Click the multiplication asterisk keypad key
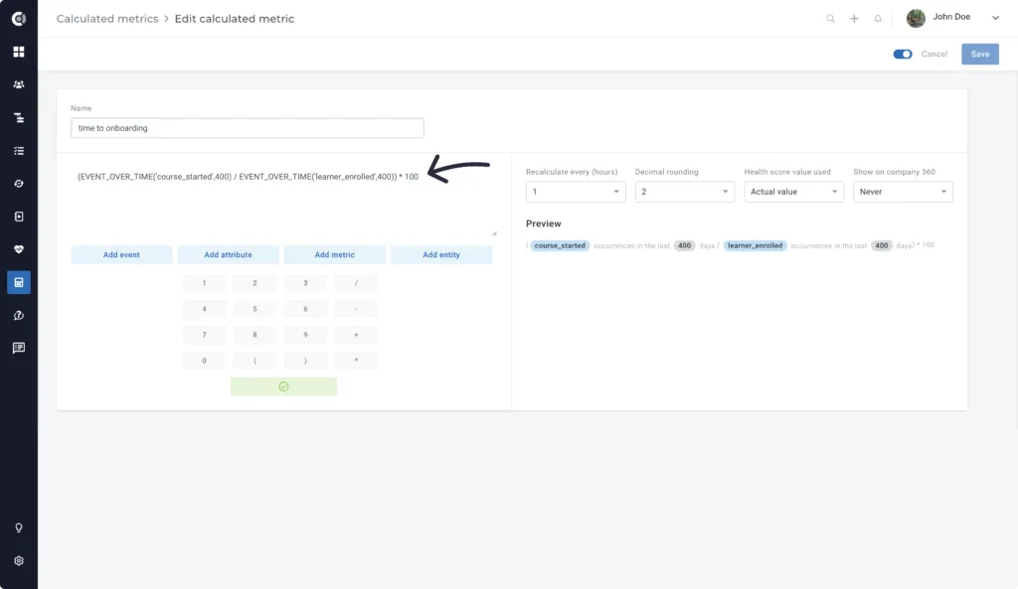Viewport: 1018px width, 589px height. click(356, 361)
